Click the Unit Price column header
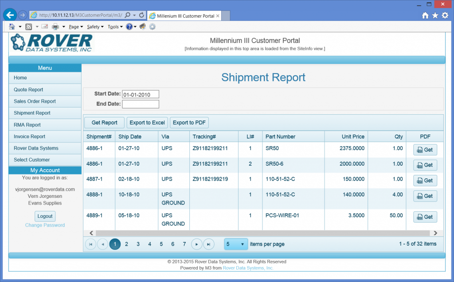The height and width of the screenshot is (282, 454). (x=346, y=136)
